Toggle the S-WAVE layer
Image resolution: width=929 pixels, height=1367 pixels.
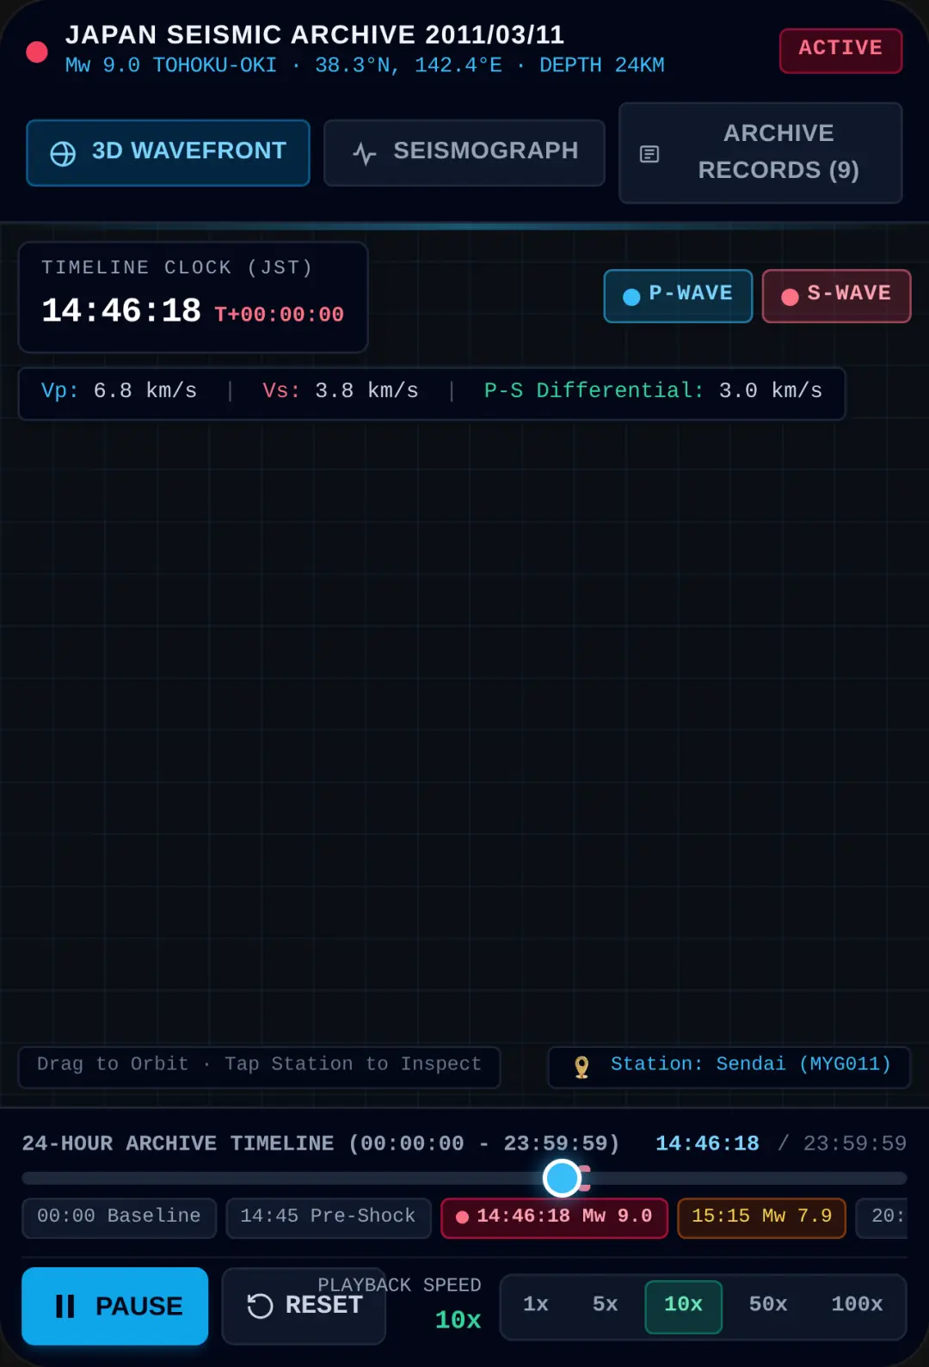coord(836,296)
